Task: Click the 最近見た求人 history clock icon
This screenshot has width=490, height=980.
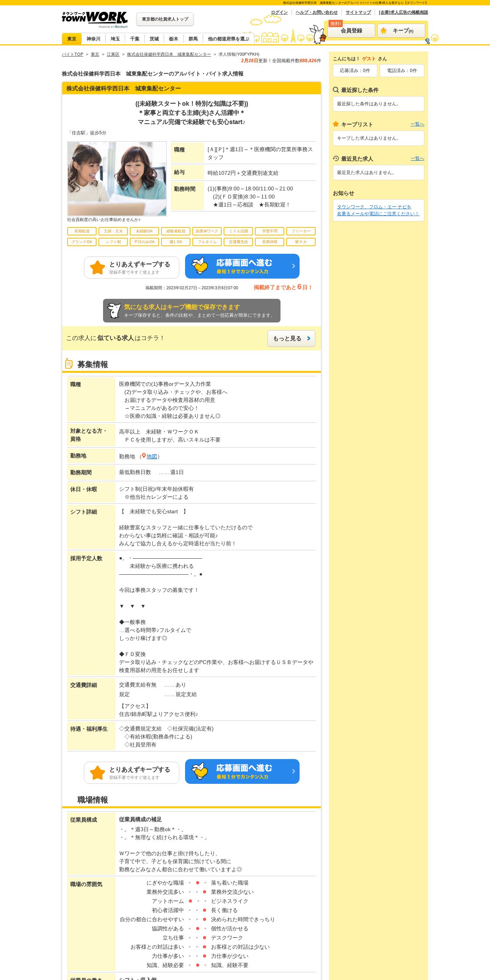Action: point(336,158)
